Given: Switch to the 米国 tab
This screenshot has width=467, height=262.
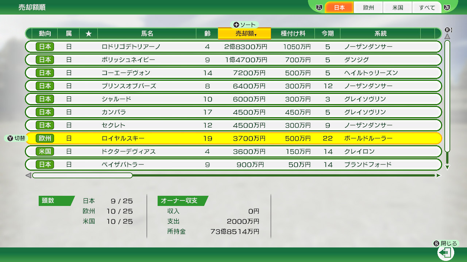Looking at the screenshot, I should point(398,7).
